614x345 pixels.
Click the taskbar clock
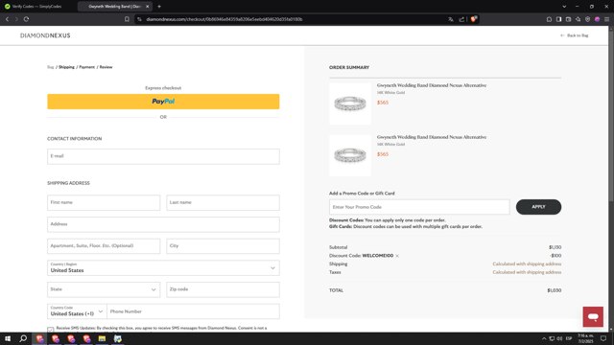pyautogui.click(x=586, y=338)
